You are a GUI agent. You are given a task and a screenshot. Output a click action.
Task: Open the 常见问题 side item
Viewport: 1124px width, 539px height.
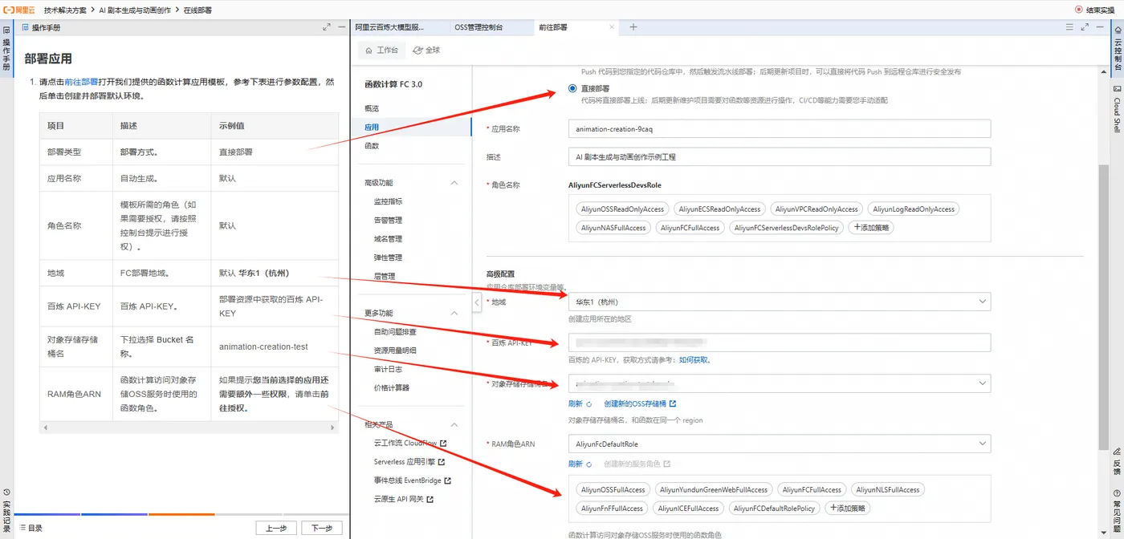1117,512
